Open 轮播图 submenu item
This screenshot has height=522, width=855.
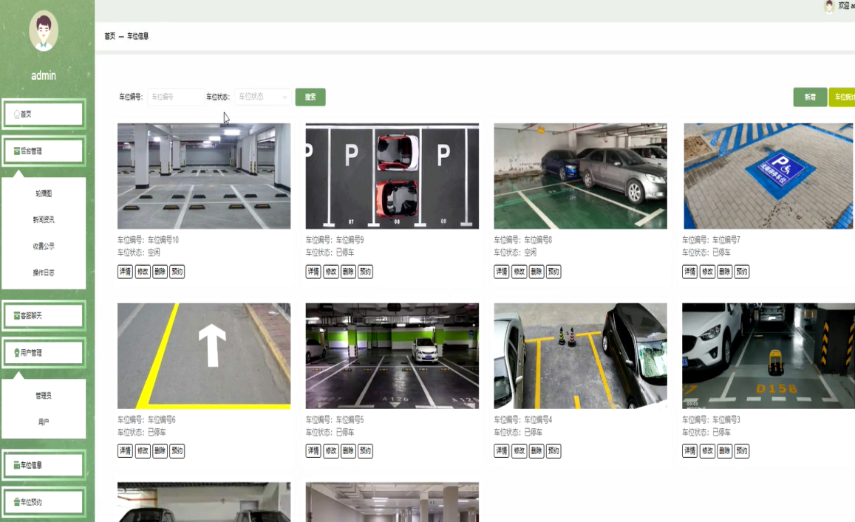coord(44,193)
